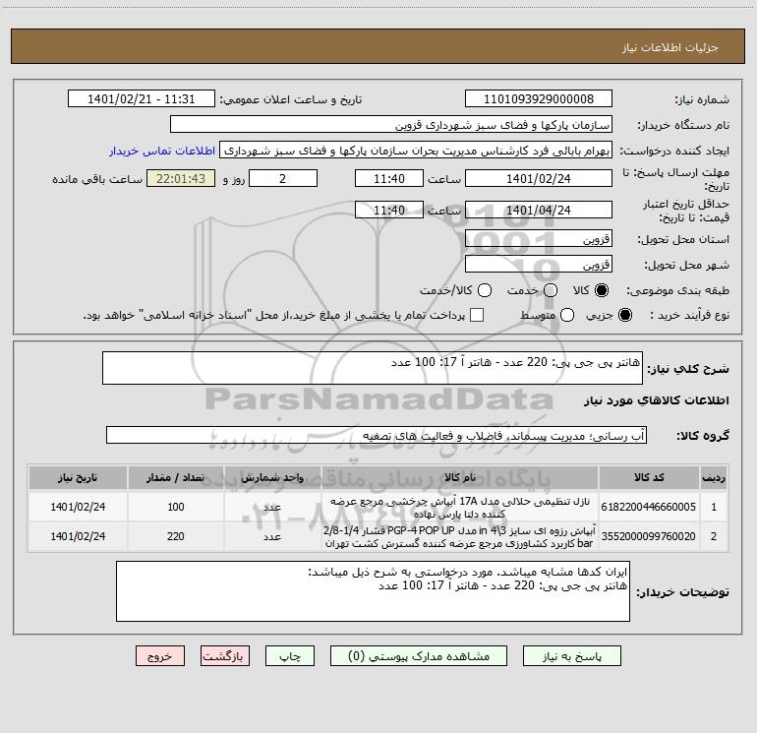Open the اطلاعات تماس خریدار link
Image resolution: width=757 pixels, height=733 pixels.
pos(162,151)
